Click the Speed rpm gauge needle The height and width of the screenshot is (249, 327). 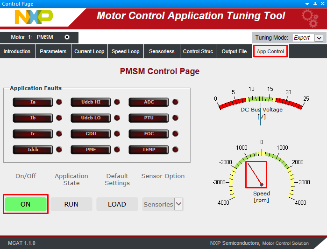pyautogui.click(x=256, y=175)
